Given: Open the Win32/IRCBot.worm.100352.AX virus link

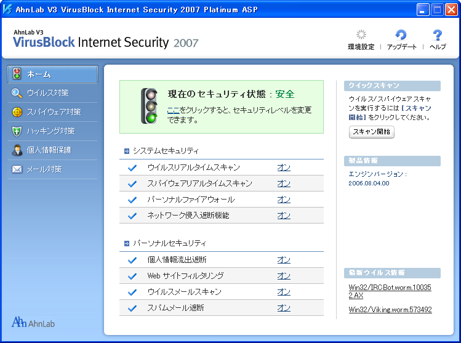Looking at the screenshot, I should [x=390, y=291].
